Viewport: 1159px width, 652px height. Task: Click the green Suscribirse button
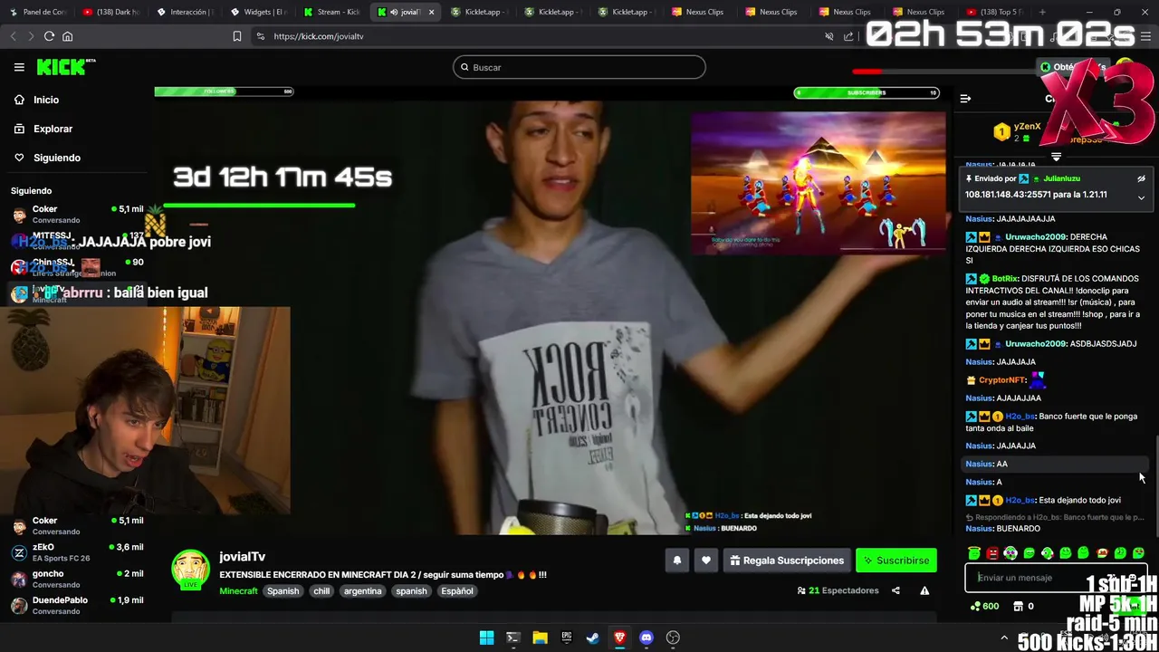tap(896, 561)
